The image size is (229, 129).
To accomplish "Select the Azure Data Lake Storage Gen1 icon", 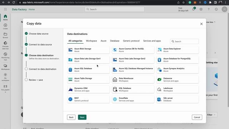I will click(70, 60).
